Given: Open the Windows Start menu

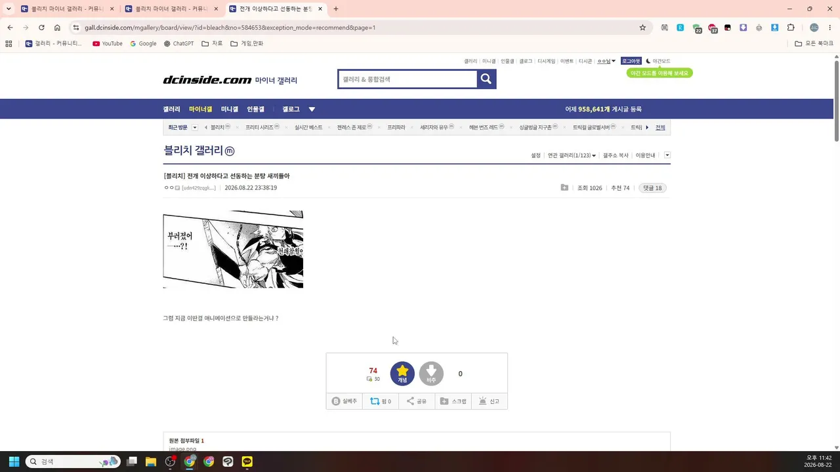Looking at the screenshot, I should point(14,462).
